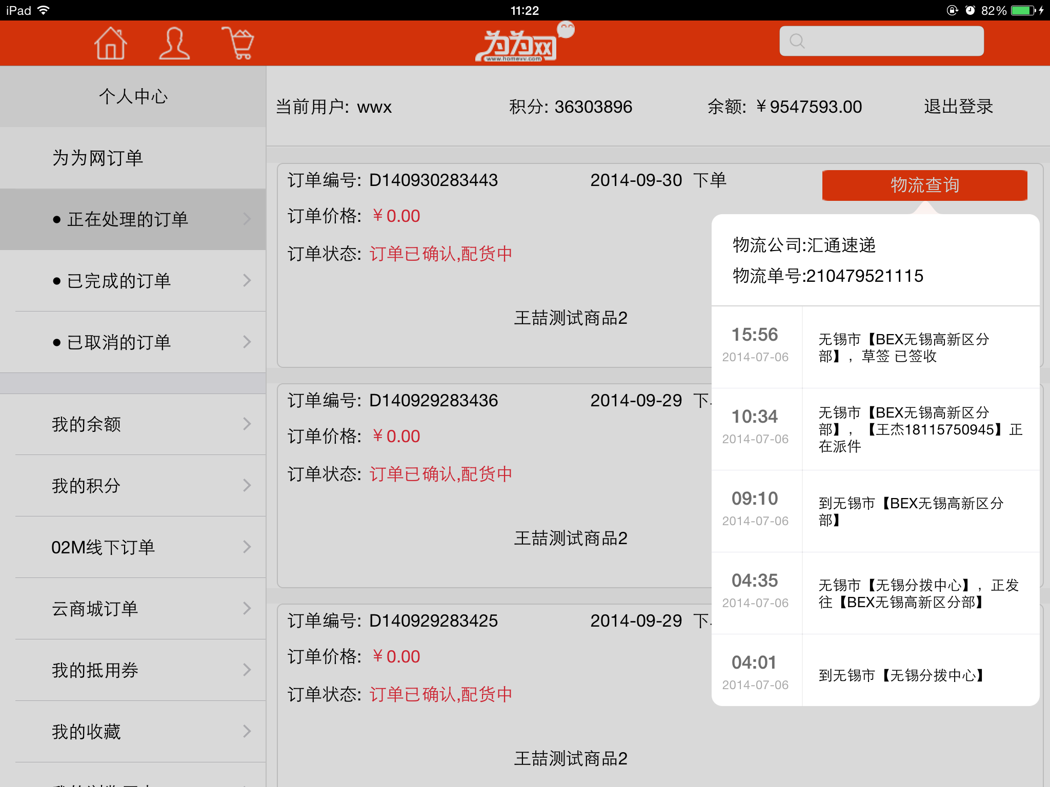This screenshot has height=787, width=1050.
Task: Click 订单已确认,配货中 status in D140929283436
Action: 441,474
